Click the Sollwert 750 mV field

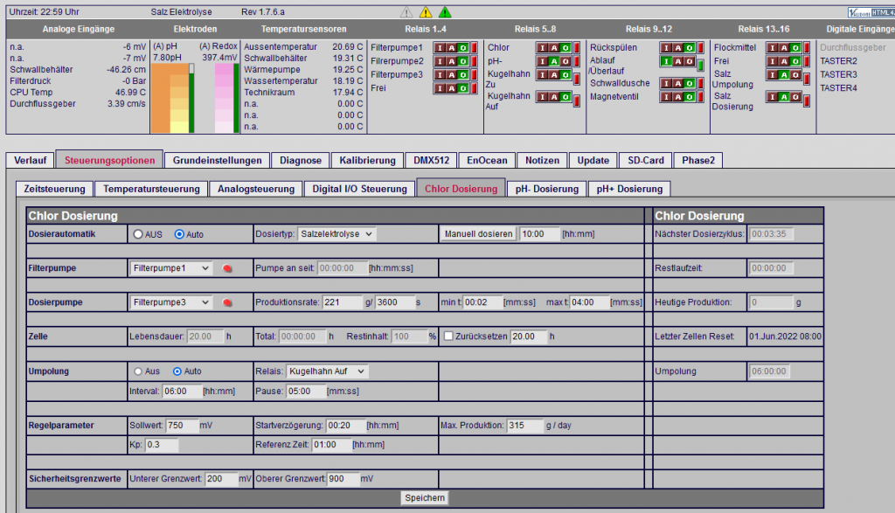[x=182, y=426]
